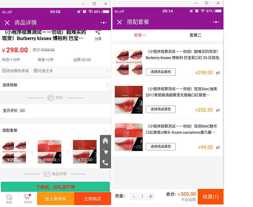253x207 pixels.
Task: Click Burberry Kisses Lipstick image in 套餐一
Action: pos(128,63)
